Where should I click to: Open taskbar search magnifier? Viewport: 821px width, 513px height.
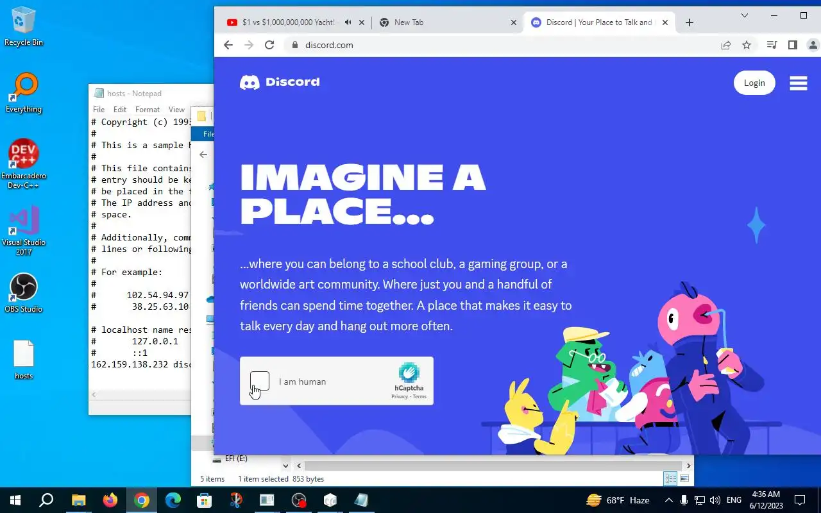[46, 500]
